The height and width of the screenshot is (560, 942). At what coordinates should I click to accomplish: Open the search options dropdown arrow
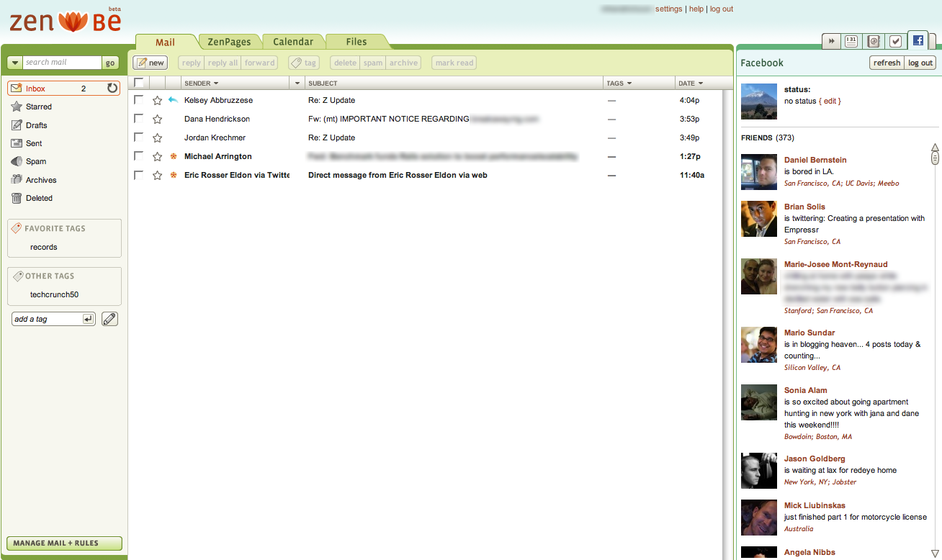tap(14, 63)
